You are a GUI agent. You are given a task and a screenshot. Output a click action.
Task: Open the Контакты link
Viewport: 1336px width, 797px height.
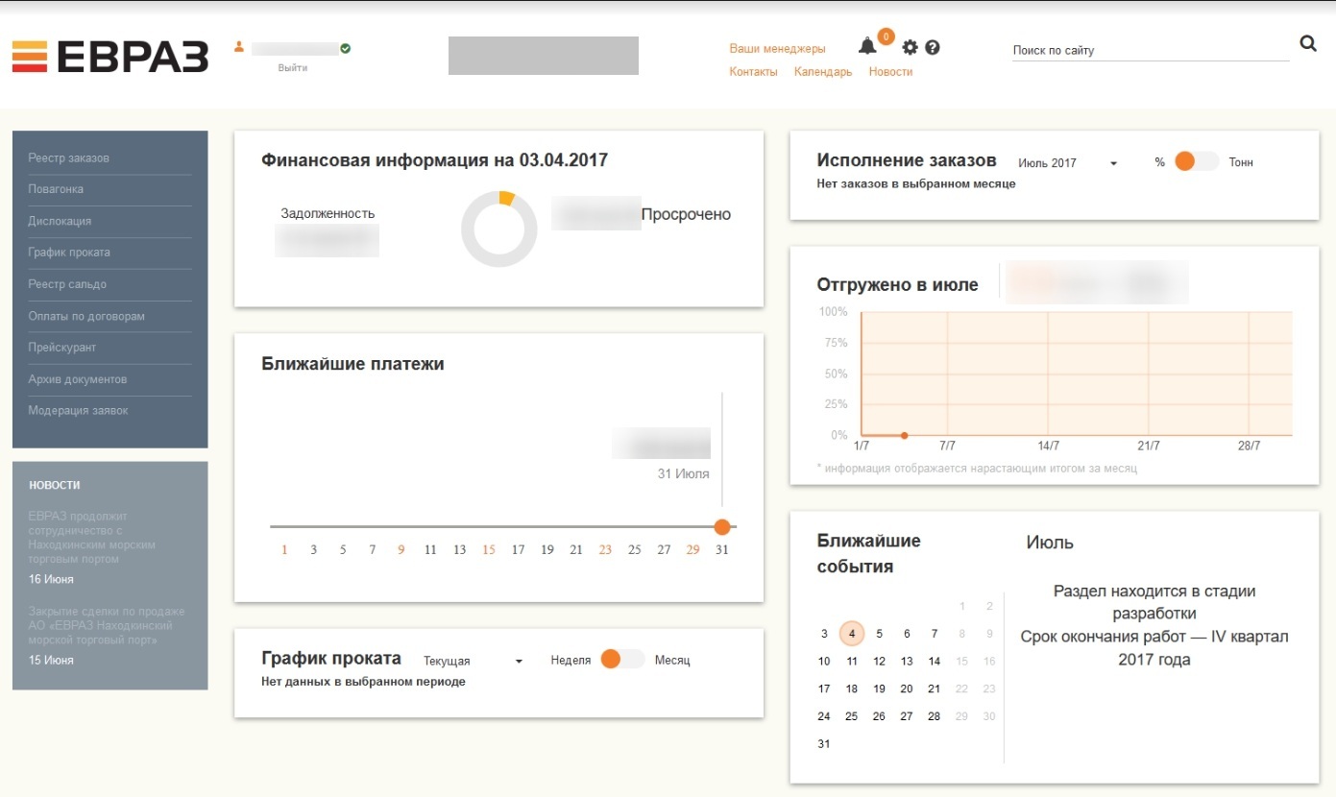[x=753, y=72]
